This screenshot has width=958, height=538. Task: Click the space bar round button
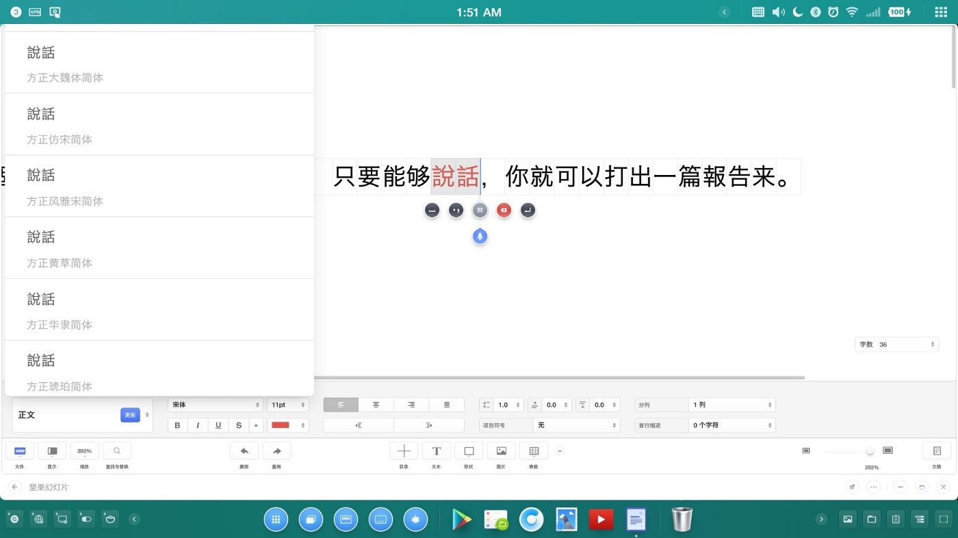[431, 211]
